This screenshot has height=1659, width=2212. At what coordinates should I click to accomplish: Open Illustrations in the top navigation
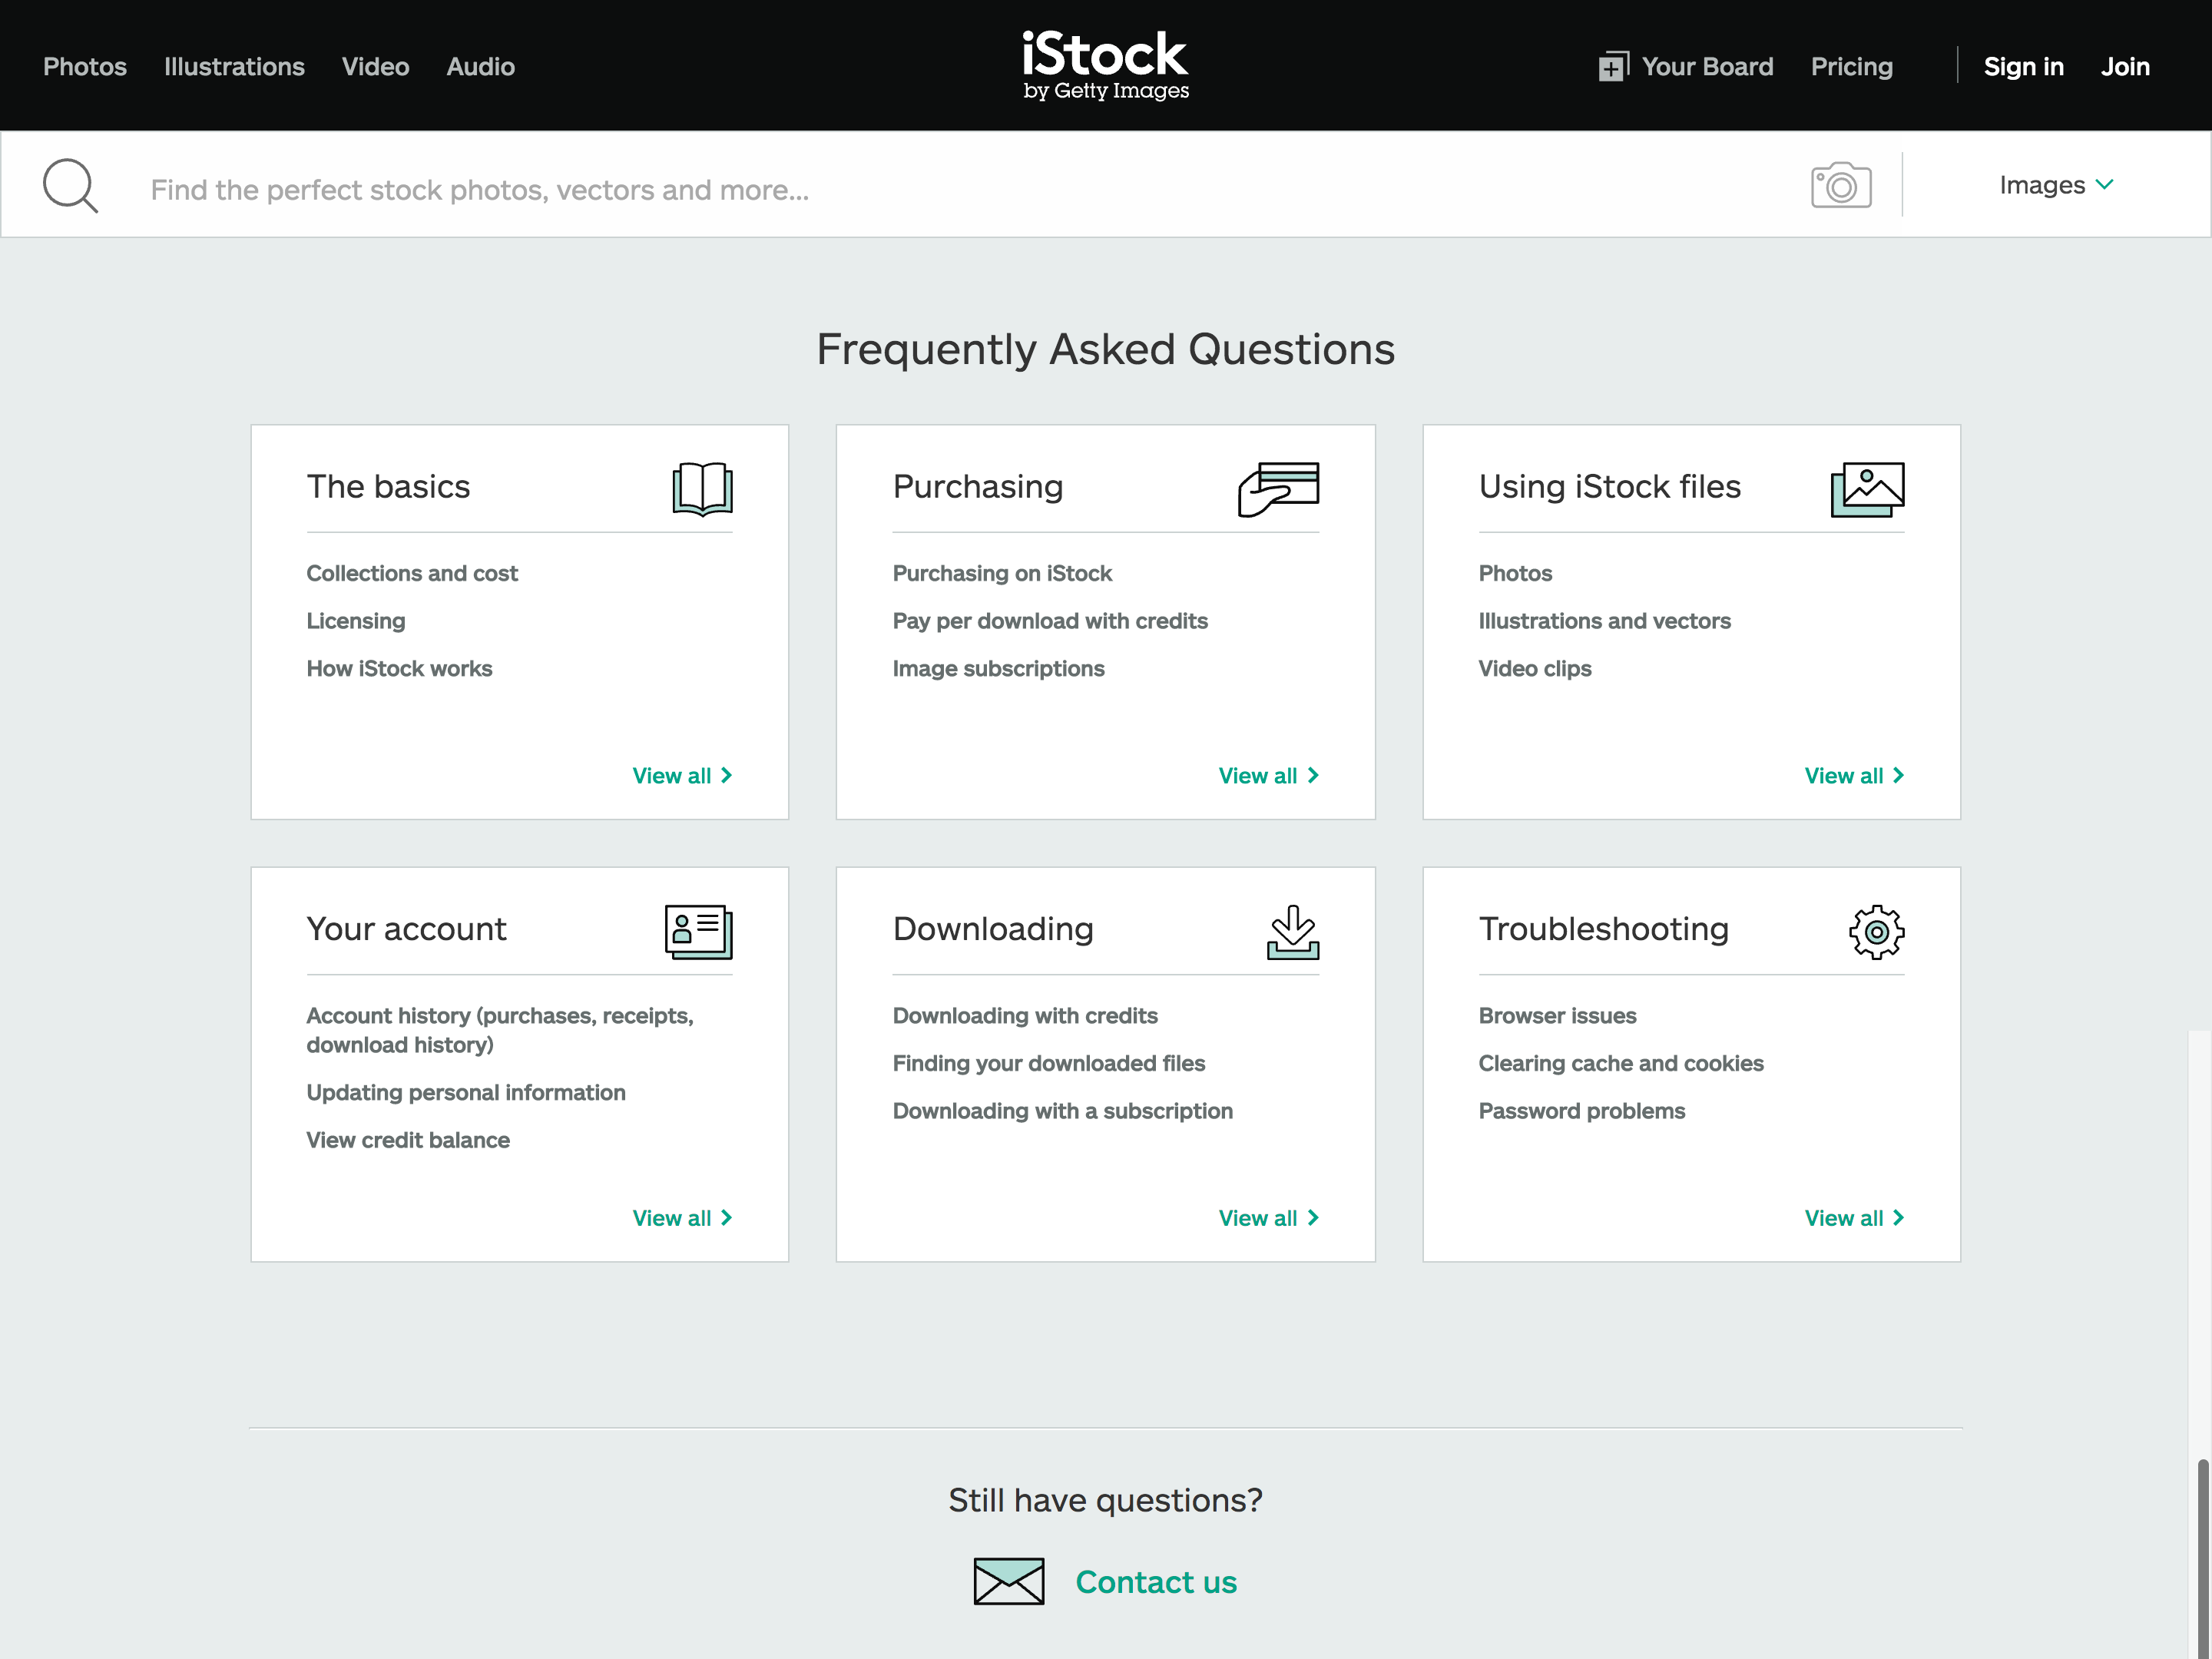[x=234, y=67]
